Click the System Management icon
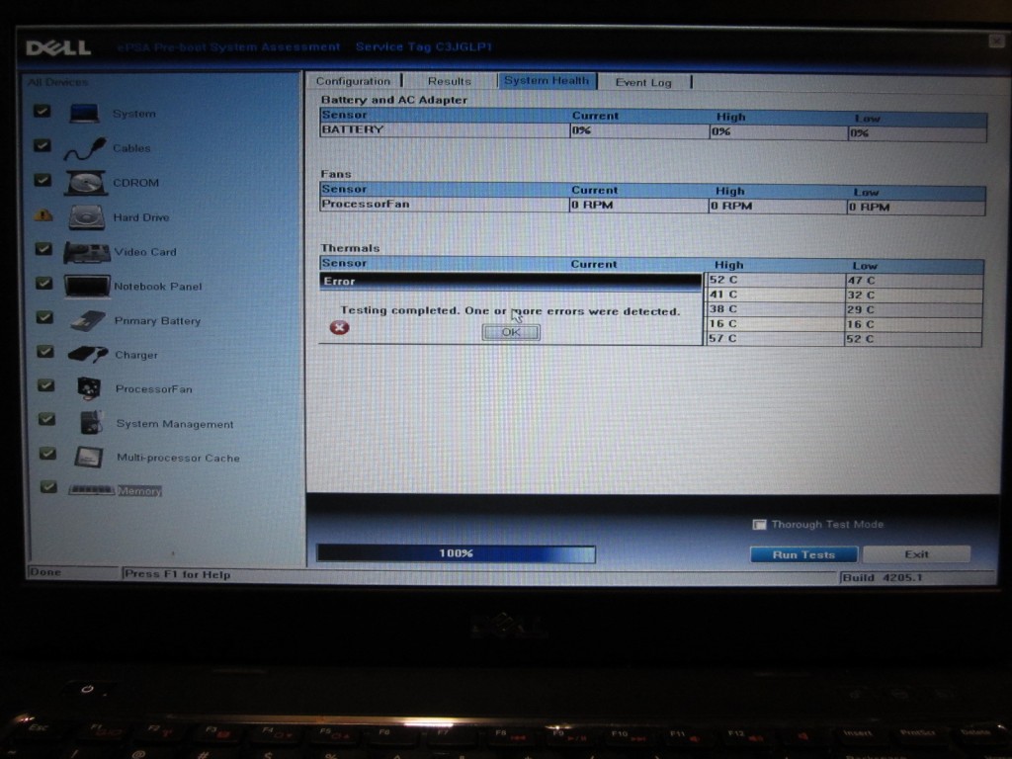This screenshot has width=1012, height=759. [x=91, y=423]
